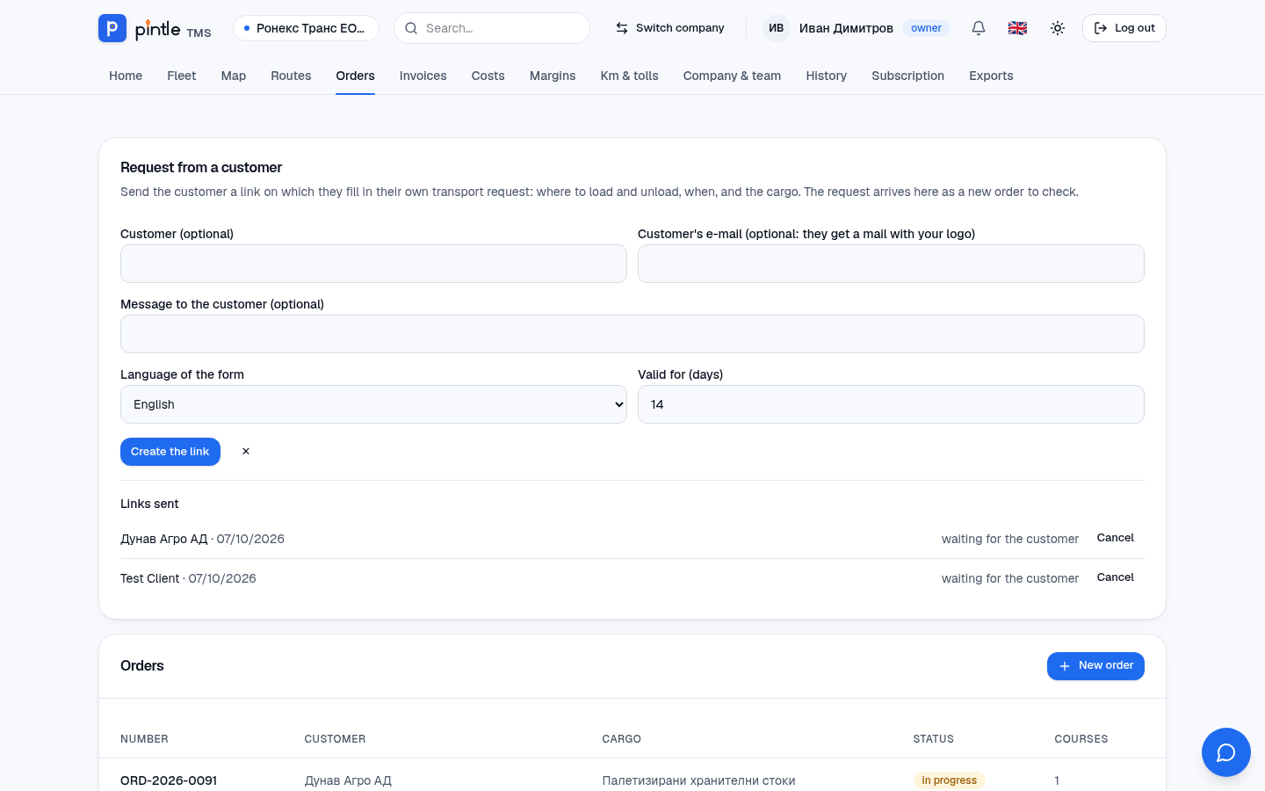1265x791 pixels.
Task: Open the Margins tab
Action: pos(553,76)
